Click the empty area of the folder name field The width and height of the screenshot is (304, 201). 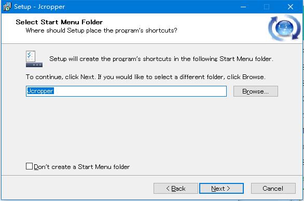(x=140, y=91)
